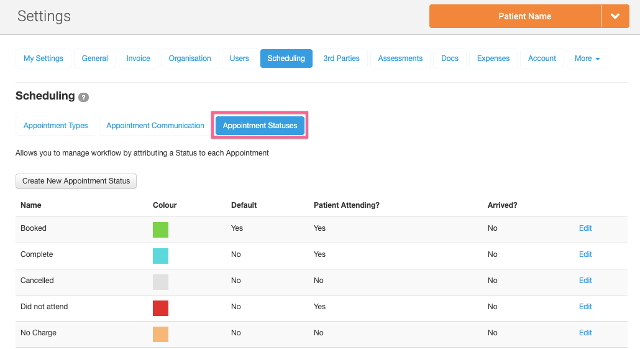640x349 pixels.
Task: Open the 3rd Parties settings tab
Action: click(341, 58)
